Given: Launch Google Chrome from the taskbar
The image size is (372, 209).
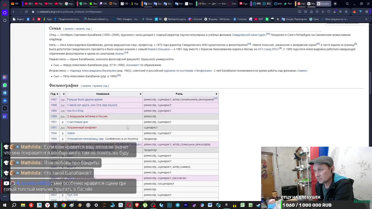Looking at the screenshot, I should point(64,205).
